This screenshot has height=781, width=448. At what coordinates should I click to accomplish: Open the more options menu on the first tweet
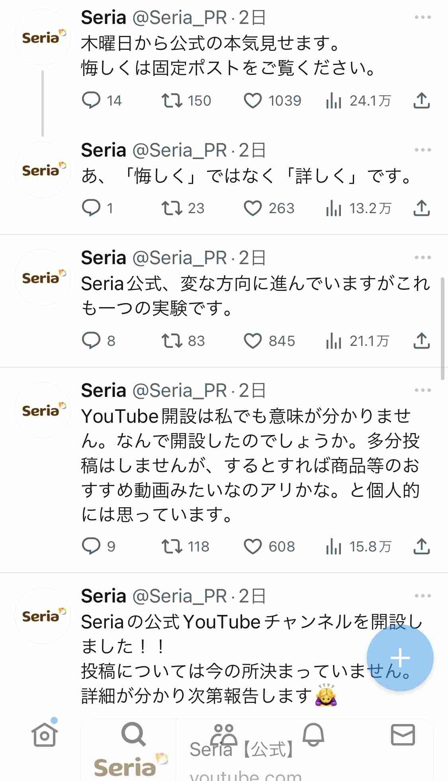422,17
